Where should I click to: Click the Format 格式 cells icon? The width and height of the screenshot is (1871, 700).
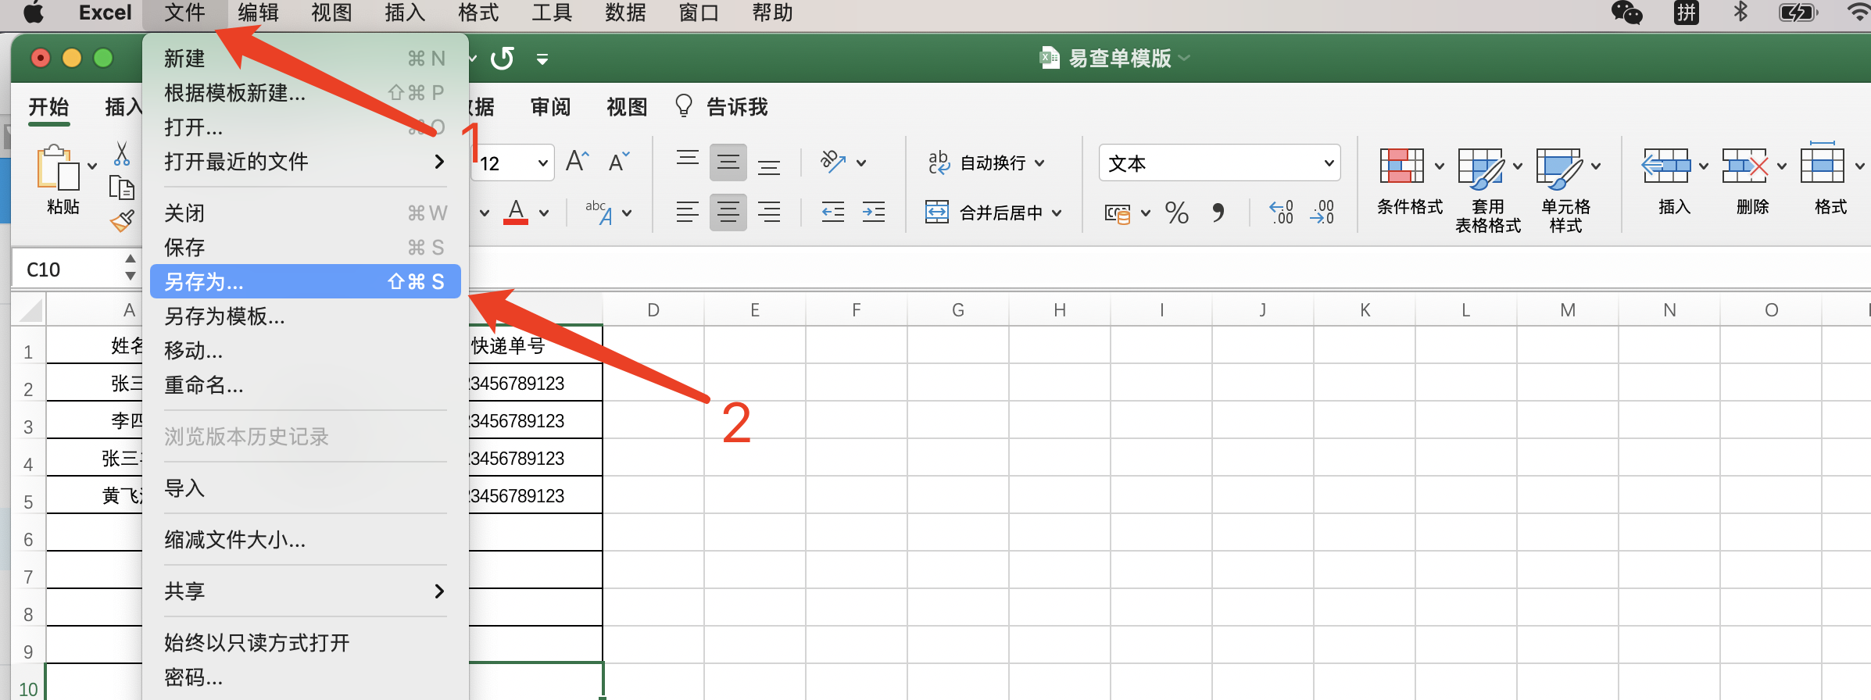(1823, 162)
